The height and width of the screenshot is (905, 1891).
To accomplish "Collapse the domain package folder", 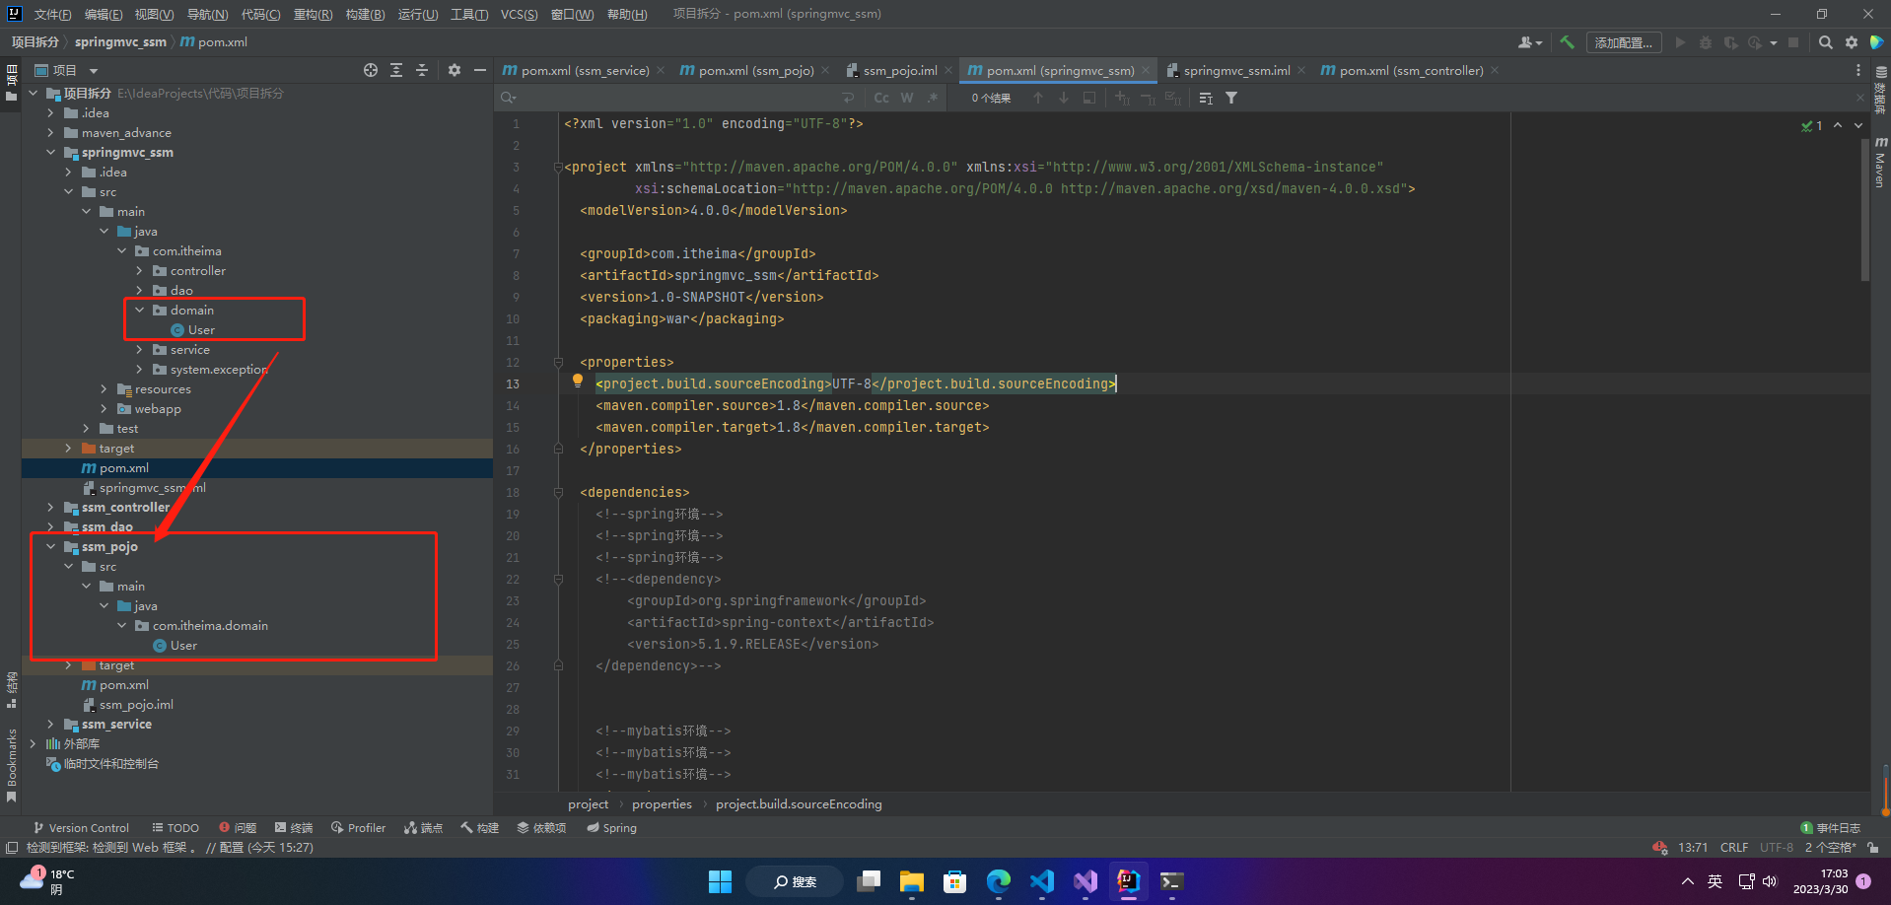I will click(139, 311).
